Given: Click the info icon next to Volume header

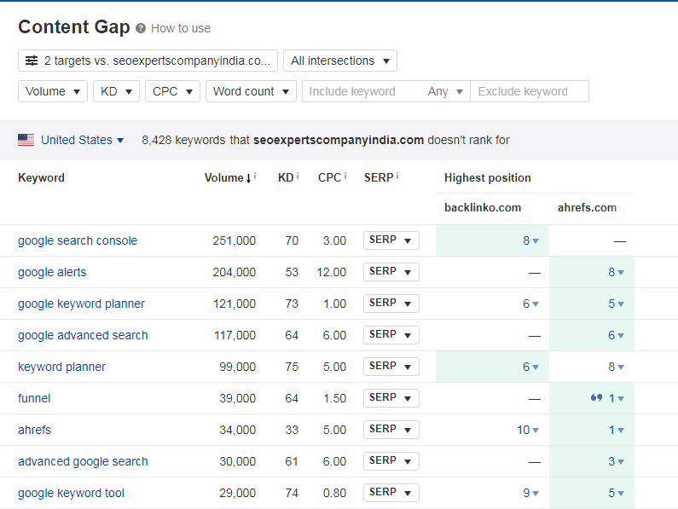Looking at the screenshot, I should coord(255,176).
